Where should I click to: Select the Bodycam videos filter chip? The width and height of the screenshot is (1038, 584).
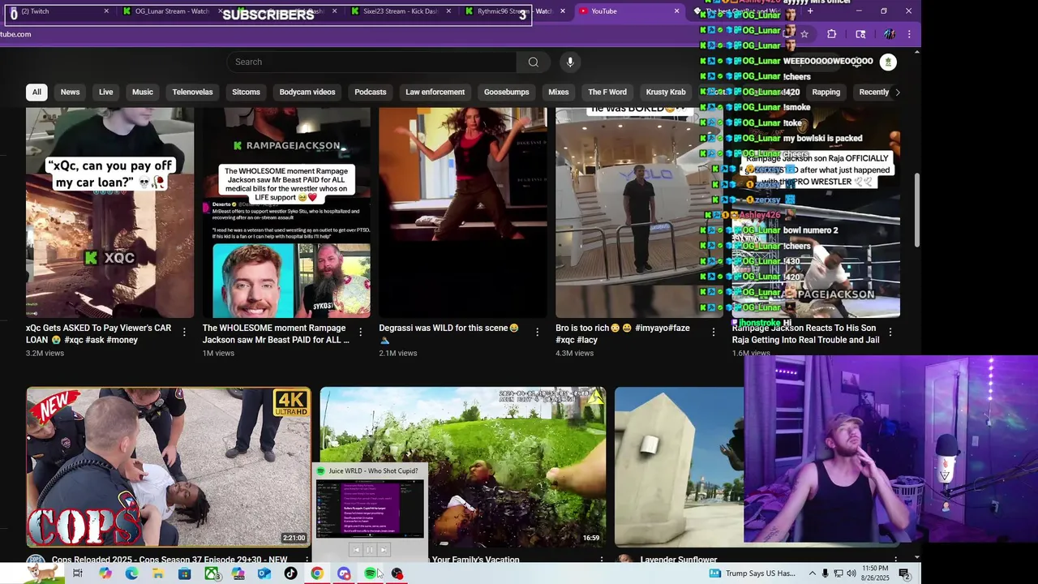pos(307,92)
